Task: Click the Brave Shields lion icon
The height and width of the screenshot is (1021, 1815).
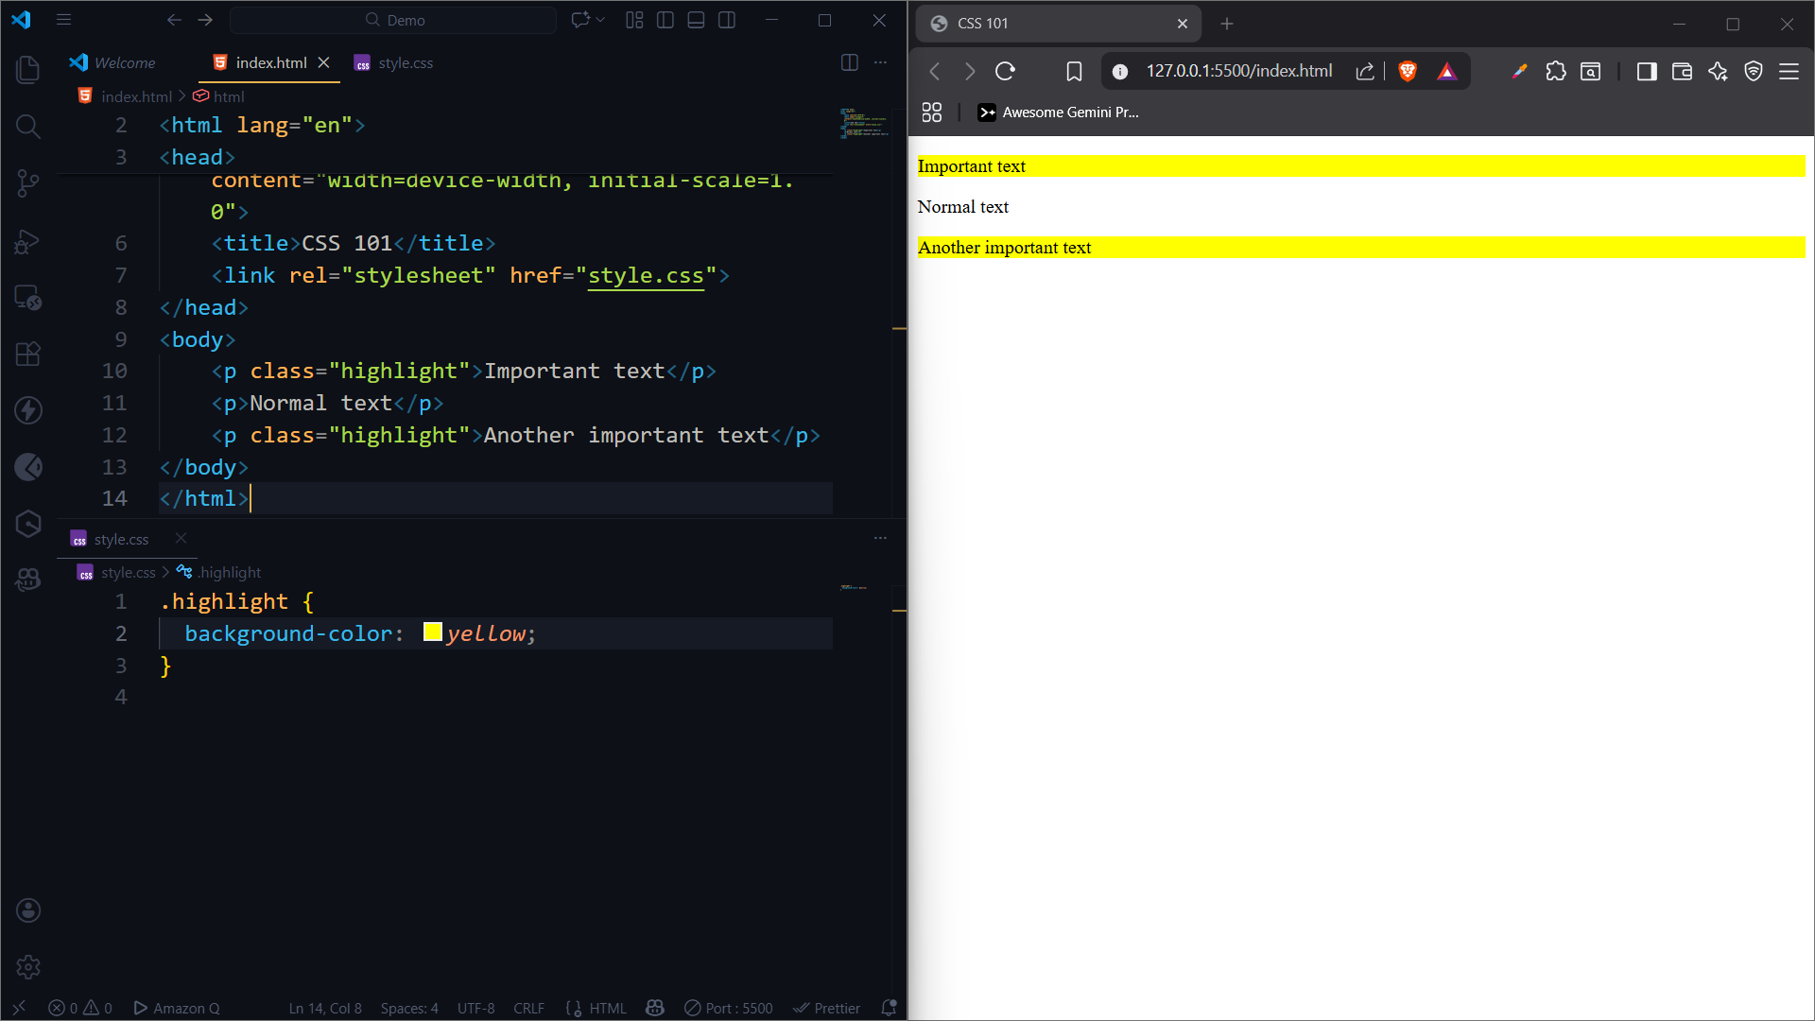Action: pyautogui.click(x=1408, y=71)
